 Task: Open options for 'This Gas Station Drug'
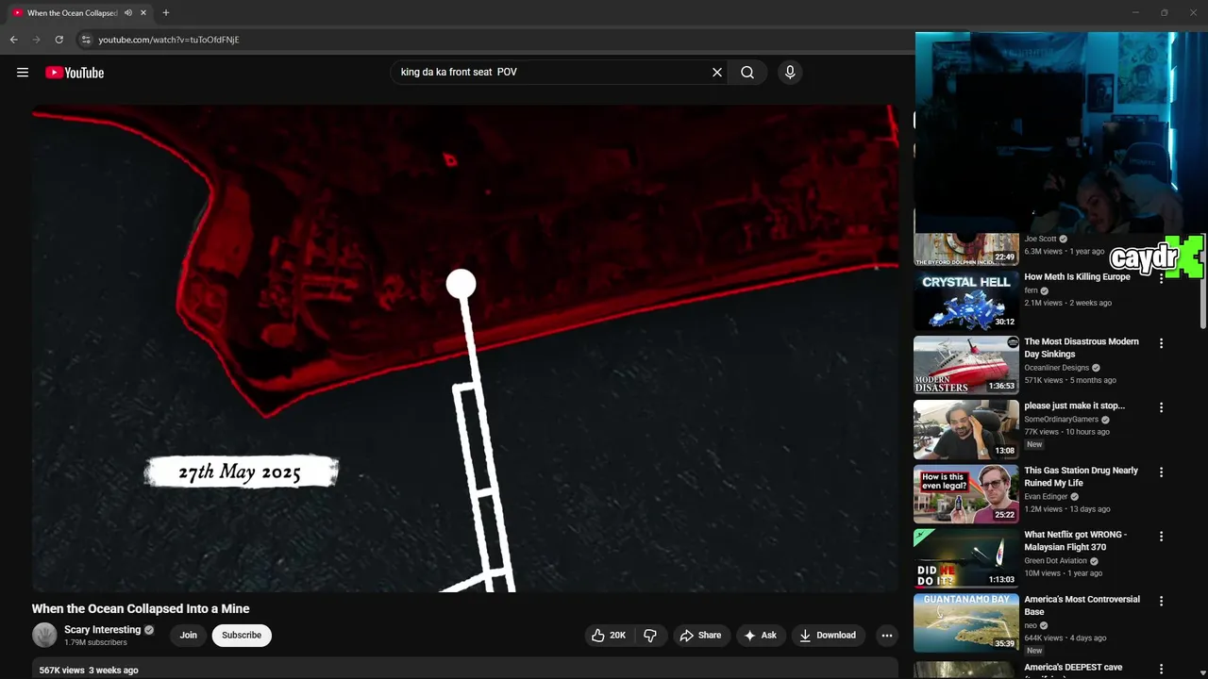click(x=1161, y=472)
